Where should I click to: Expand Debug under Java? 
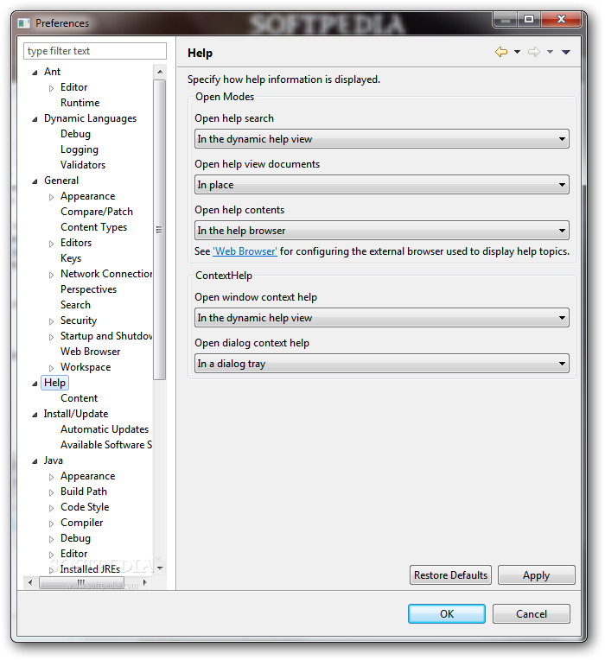click(51, 540)
